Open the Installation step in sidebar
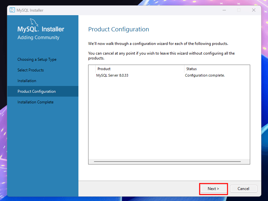 27,81
